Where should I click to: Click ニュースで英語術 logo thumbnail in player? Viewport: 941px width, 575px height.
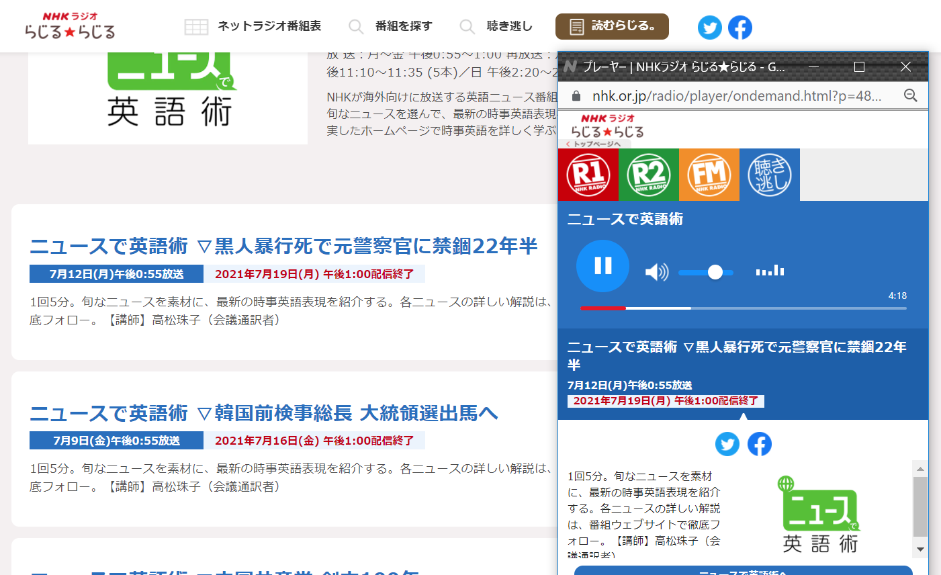point(819,514)
